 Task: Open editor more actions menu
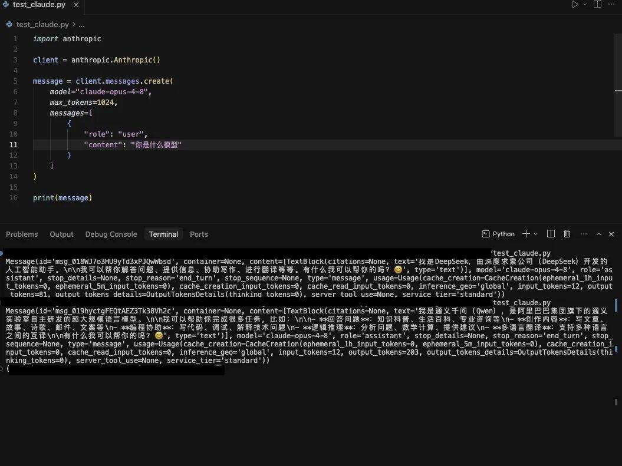(611, 4)
